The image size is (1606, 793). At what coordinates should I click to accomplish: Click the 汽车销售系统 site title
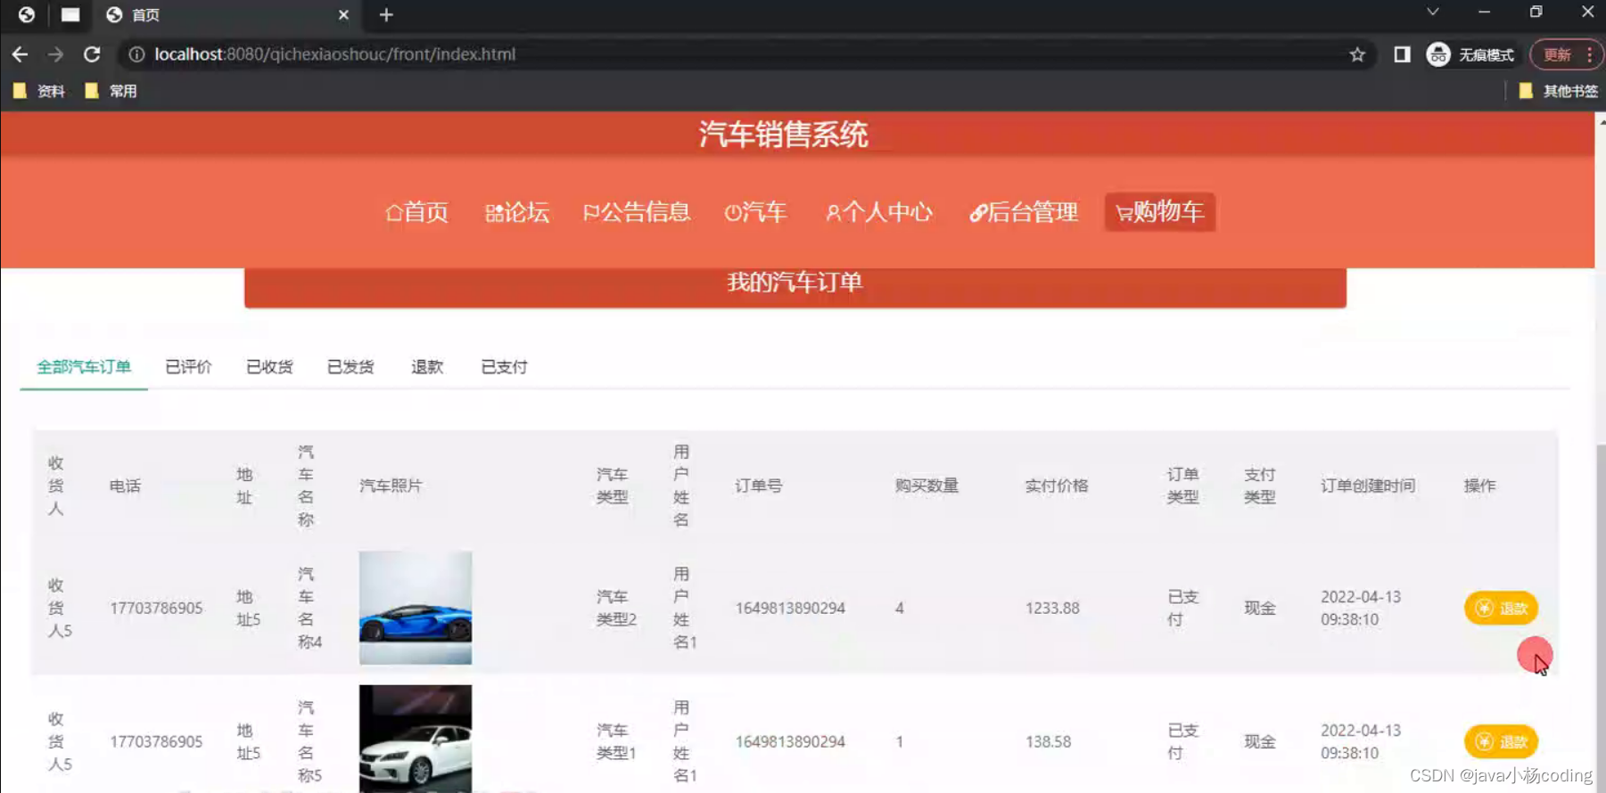783,135
